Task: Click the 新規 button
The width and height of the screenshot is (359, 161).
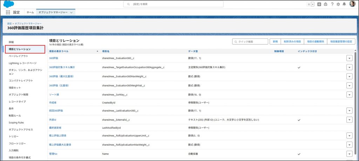Action: tap(275, 42)
